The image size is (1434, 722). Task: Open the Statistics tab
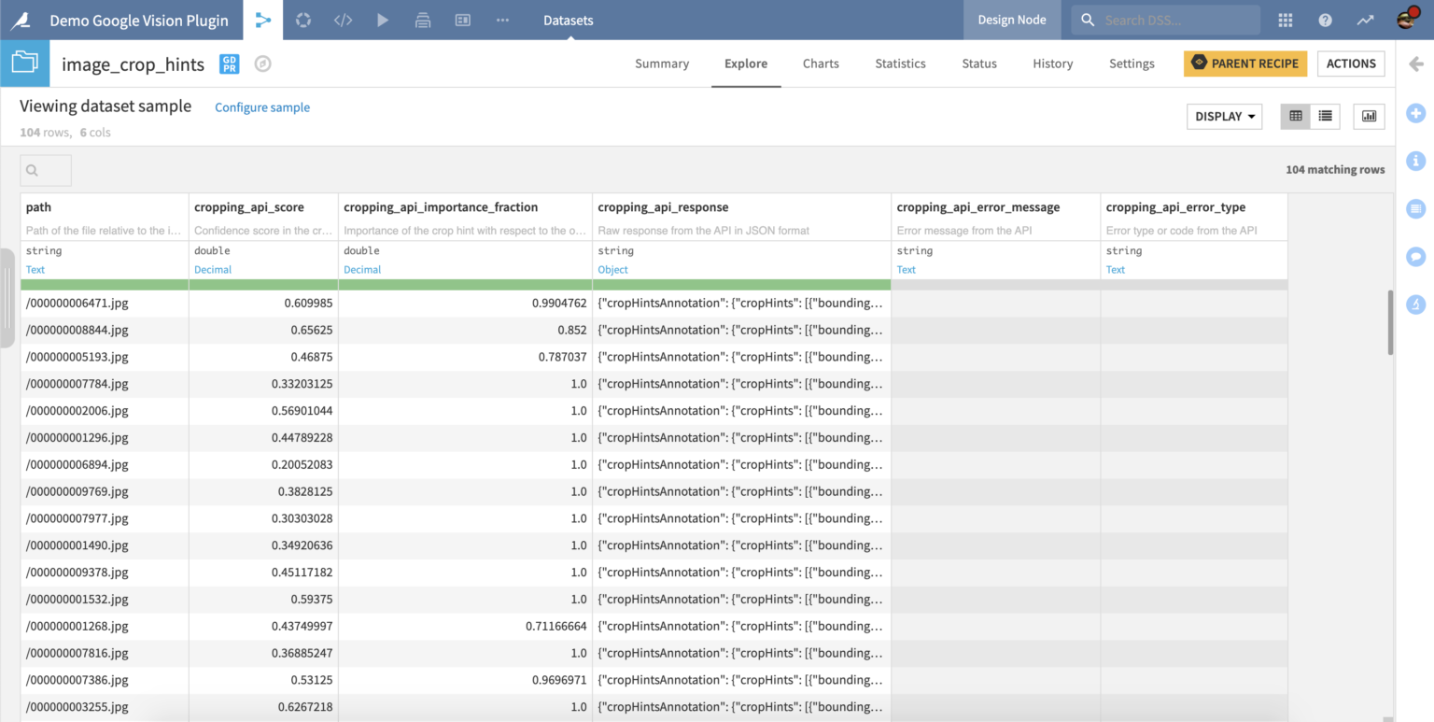pos(899,64)
